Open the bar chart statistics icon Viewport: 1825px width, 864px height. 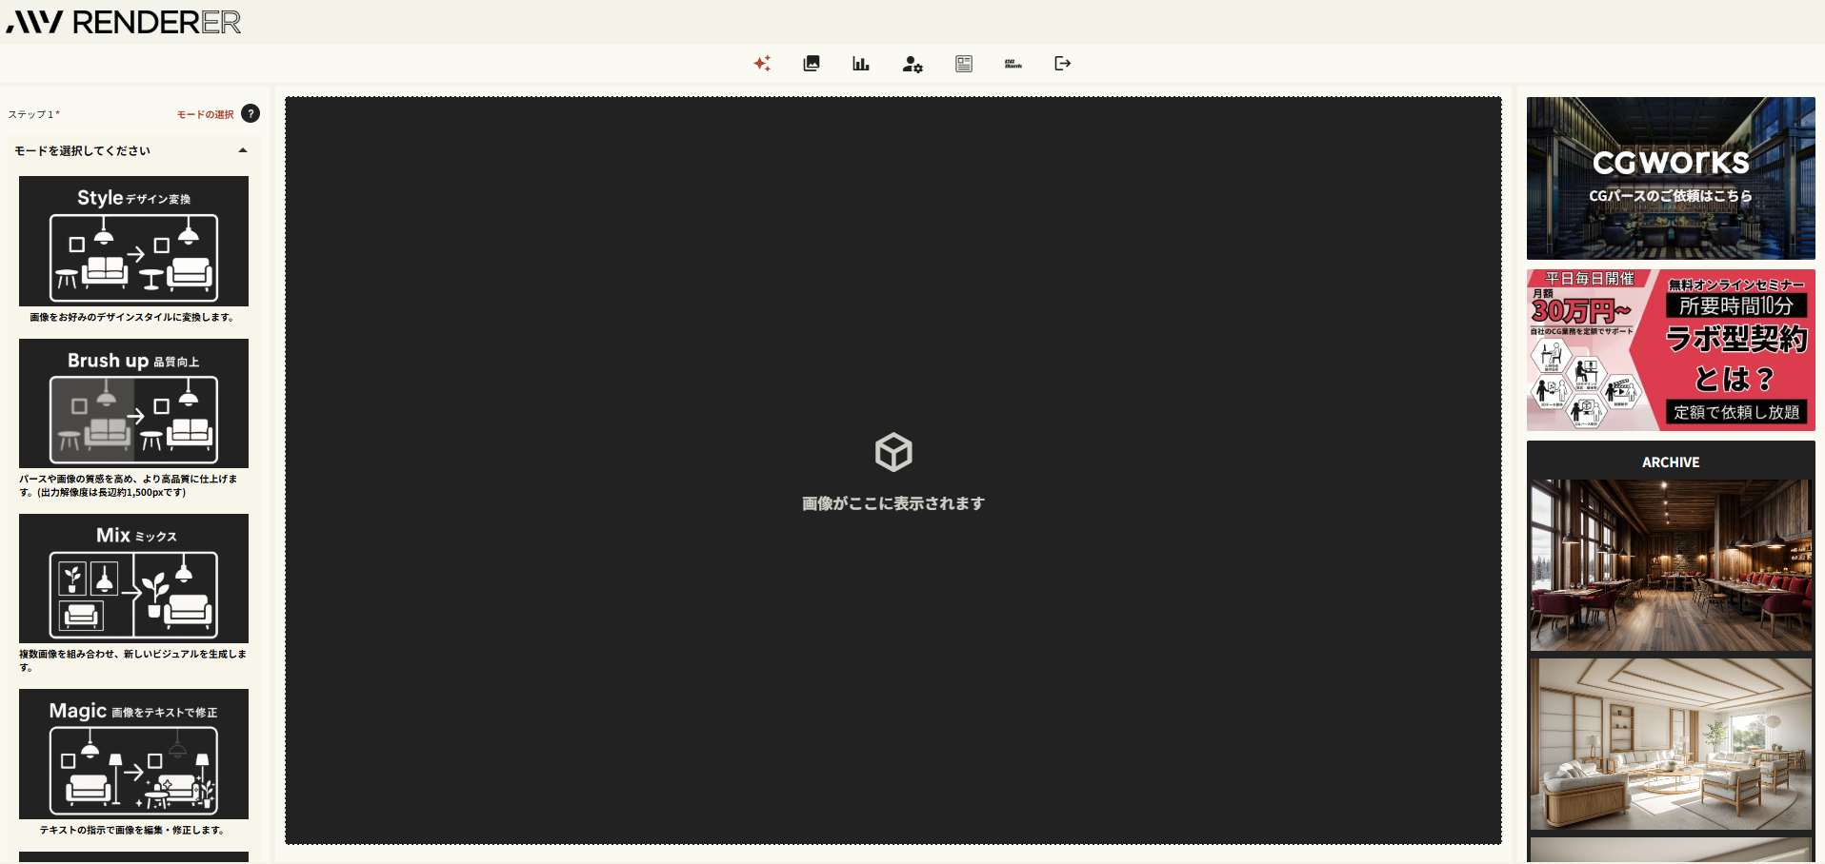click(861, 64)
